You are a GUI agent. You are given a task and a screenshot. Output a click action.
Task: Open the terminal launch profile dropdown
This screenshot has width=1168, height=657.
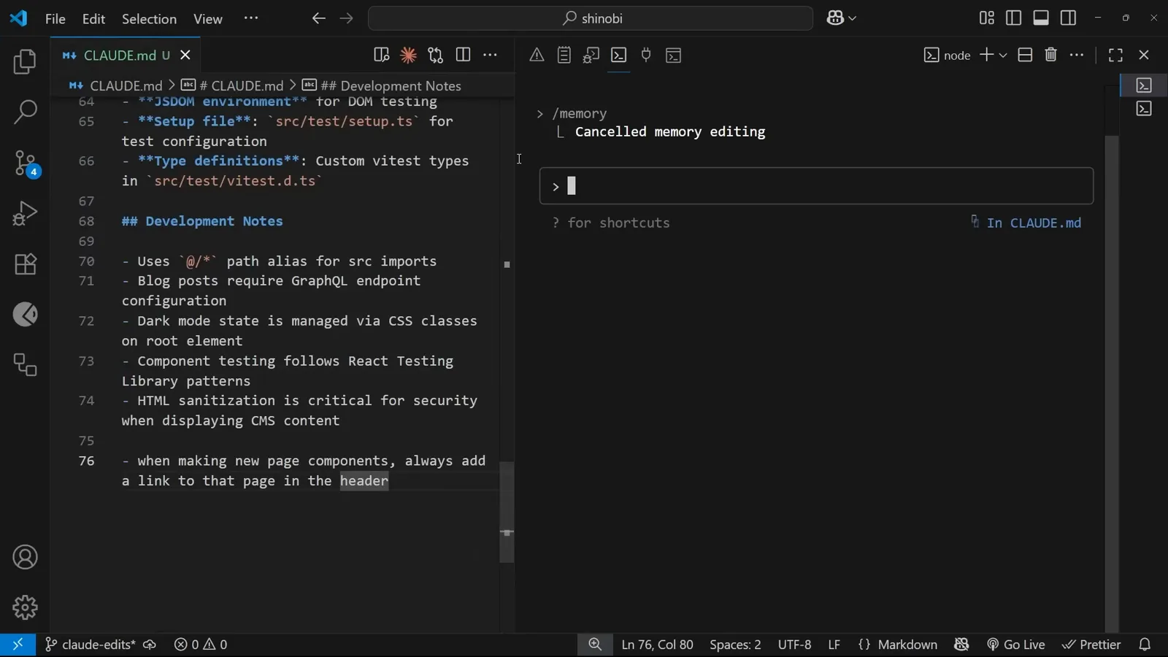pyautogui.click(x=1003, y=55)
